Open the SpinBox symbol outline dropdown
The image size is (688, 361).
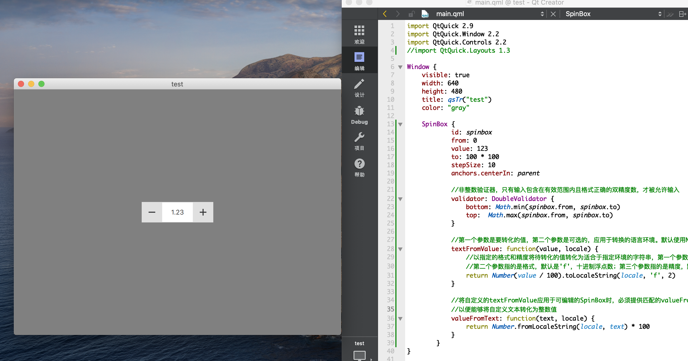659,14
